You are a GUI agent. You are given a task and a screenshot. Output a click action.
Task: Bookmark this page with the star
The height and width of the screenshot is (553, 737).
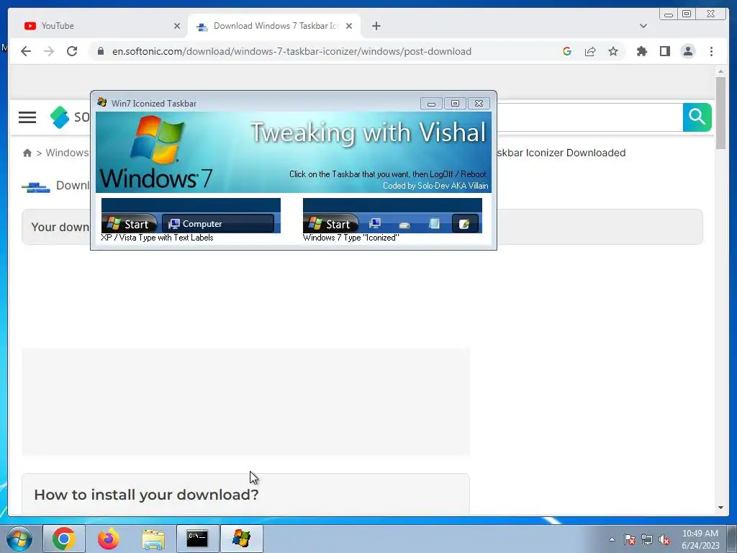[x=613, y=51]
